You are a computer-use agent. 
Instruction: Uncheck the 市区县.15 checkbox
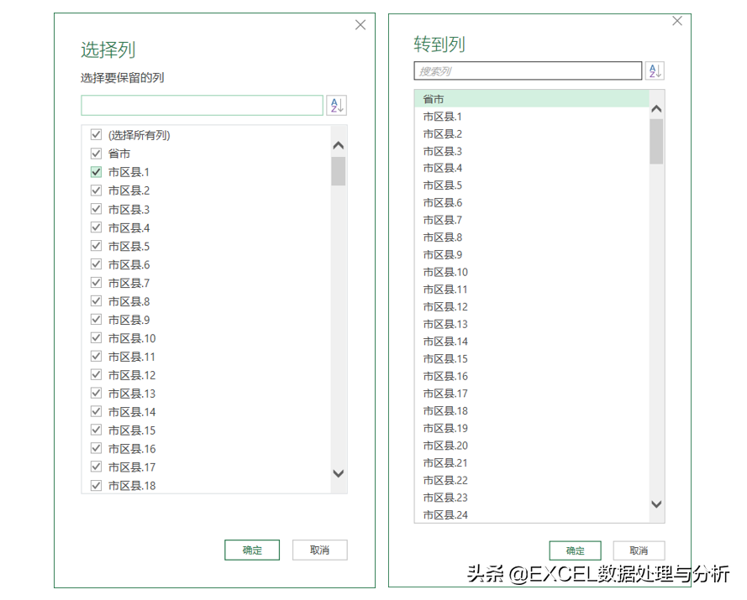(x=97, y=430)
